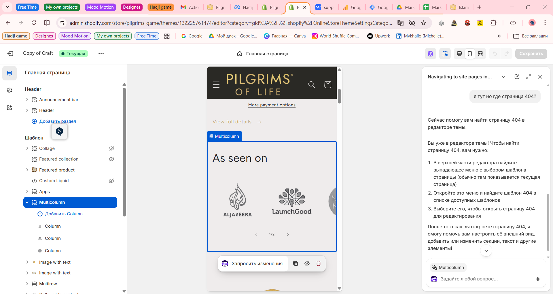Hide the Featured collection section
Screen dimensions: 553x294
tap(111, 159)
